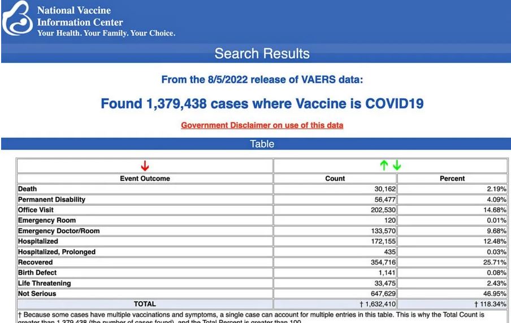Click the Recovered row label

(35, 262)
